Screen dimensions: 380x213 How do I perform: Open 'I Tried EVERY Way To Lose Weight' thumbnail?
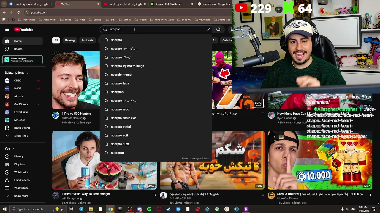[x=104, y=160]
